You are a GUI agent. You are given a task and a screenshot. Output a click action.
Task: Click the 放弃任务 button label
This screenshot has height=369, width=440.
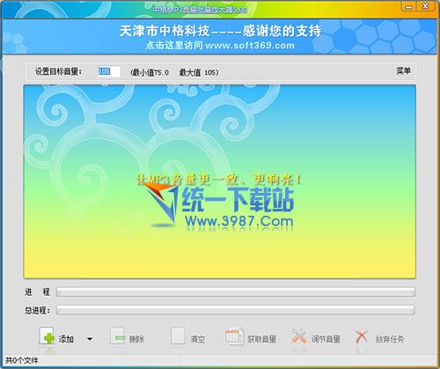(390, 339)
